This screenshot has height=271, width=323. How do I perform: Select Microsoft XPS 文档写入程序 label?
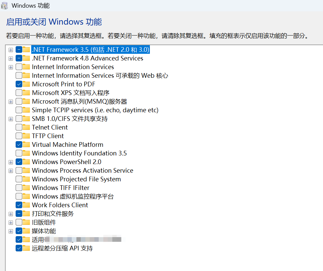click(71, 93)
